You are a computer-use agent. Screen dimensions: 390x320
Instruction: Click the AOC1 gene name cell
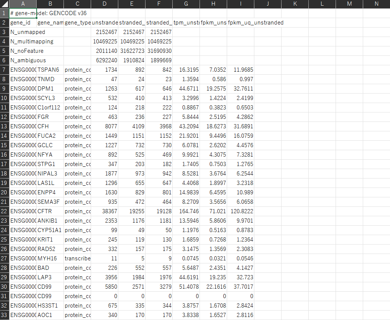(x=50, y=315)
